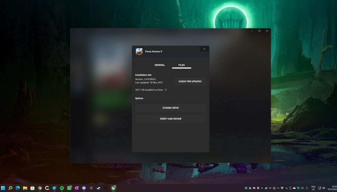Screen dimensions: 337x192
Task: Open Discord from the taskbar
Action: pyautogui.click(x=83, y=188)
